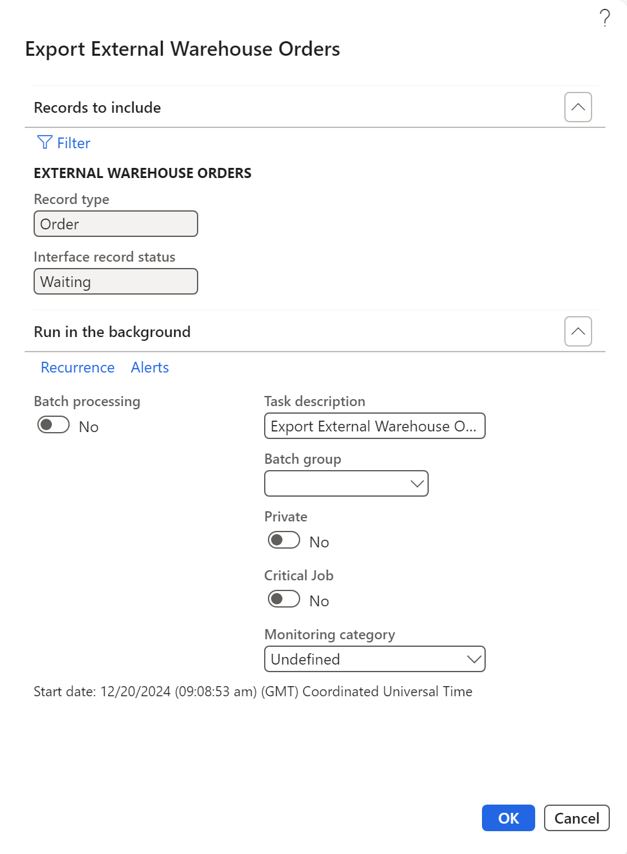627x854 pixels.
Task: Click the Monitoring category chevron icon
Action: [474, 659]
